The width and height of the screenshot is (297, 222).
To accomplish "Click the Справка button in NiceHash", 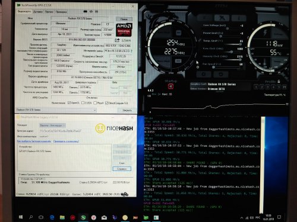I will point(122,169).
